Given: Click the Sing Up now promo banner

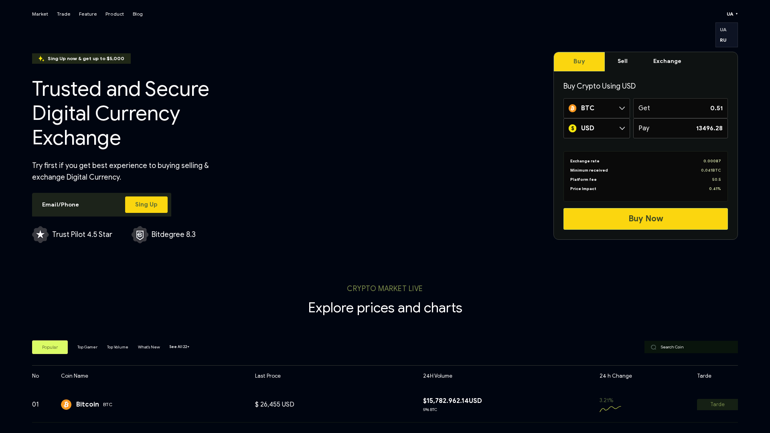Looking at the screenshot, I should point(81,59).
